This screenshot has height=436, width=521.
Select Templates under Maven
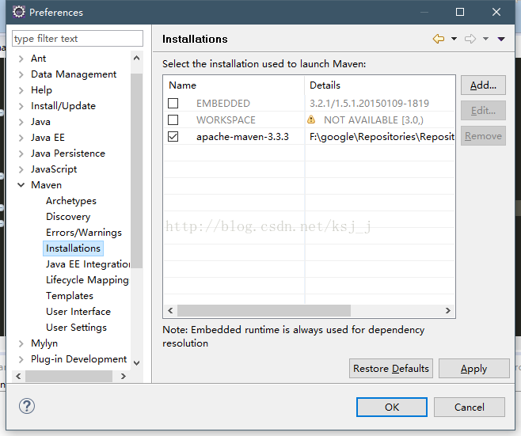click(70, 296)
